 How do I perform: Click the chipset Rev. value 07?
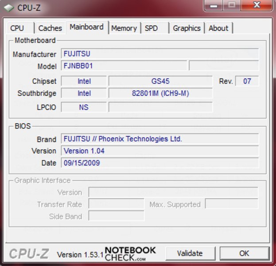click(x=247, y=81)
